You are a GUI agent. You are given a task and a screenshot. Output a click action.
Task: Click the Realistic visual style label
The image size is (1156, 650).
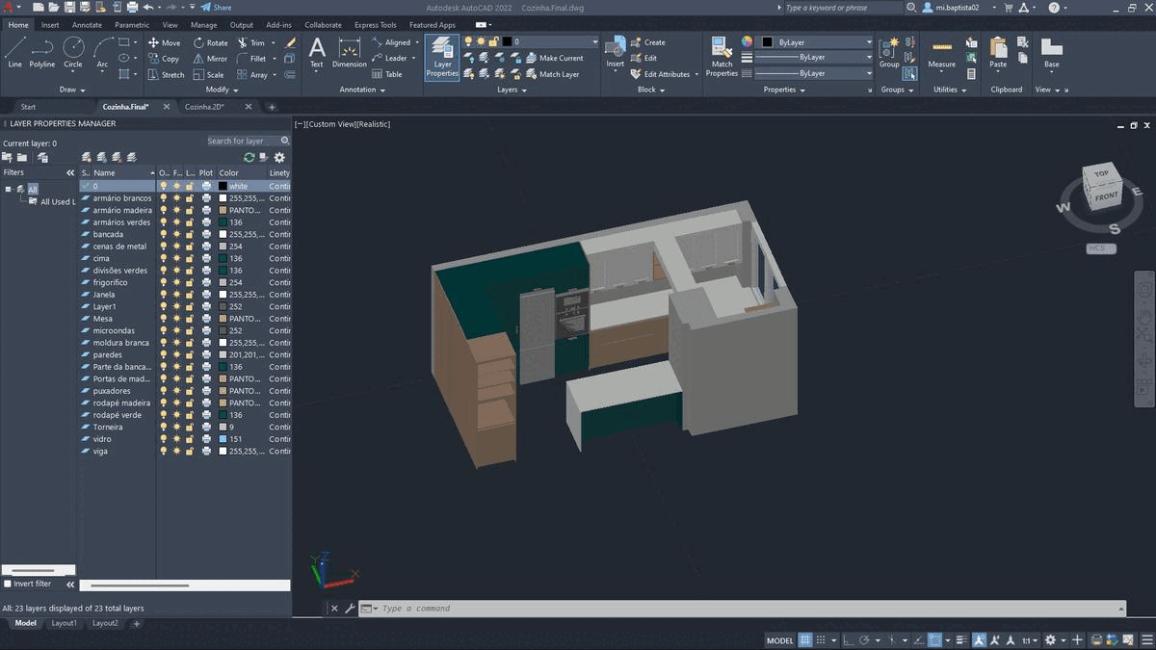tap(373, 124)
